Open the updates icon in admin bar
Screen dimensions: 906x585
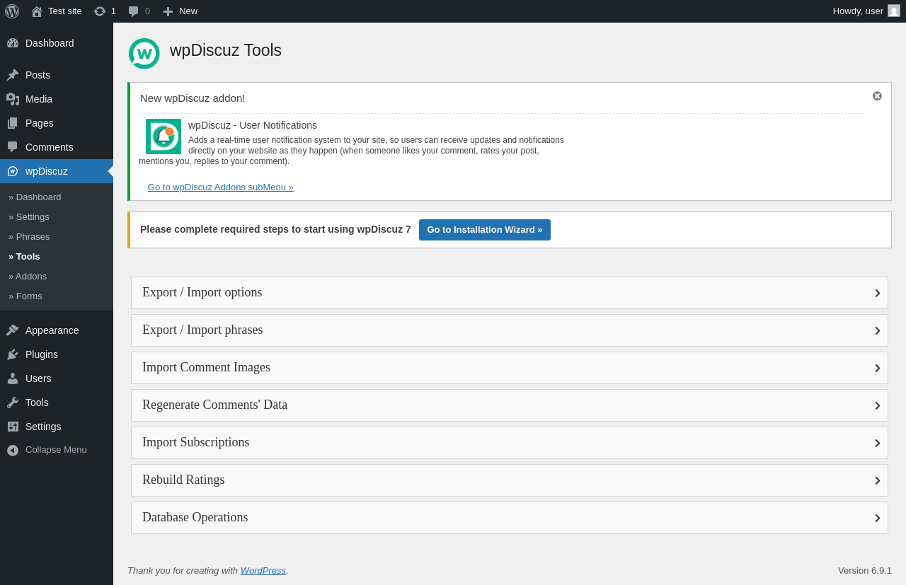[x=100, y=11]
